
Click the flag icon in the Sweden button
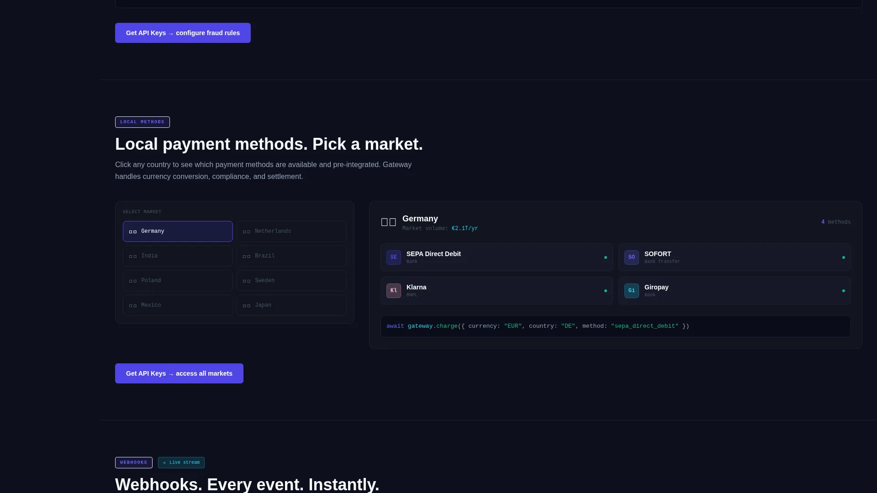point(247,281)
